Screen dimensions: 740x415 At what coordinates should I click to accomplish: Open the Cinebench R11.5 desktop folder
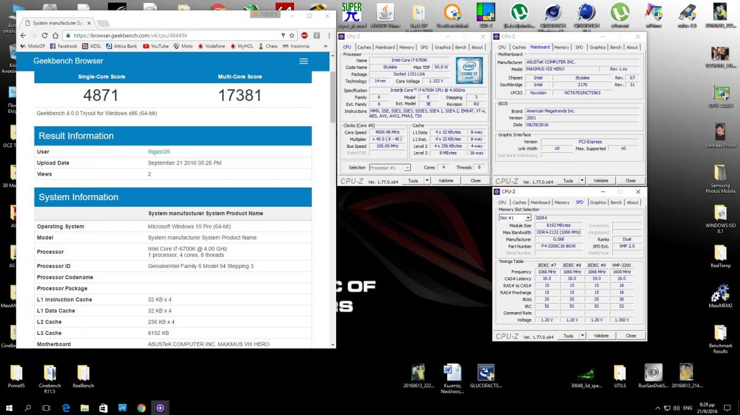point(50,379)
